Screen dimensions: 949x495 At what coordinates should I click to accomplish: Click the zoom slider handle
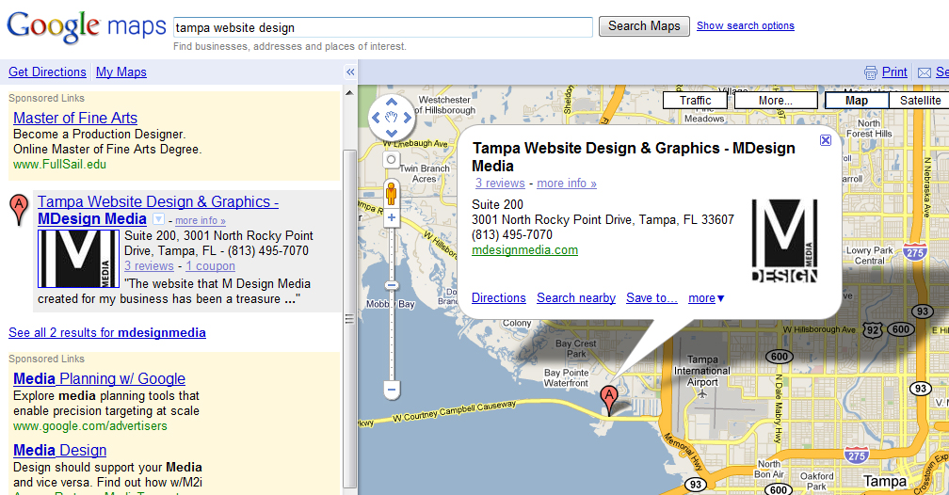click(x=392, y=285)
